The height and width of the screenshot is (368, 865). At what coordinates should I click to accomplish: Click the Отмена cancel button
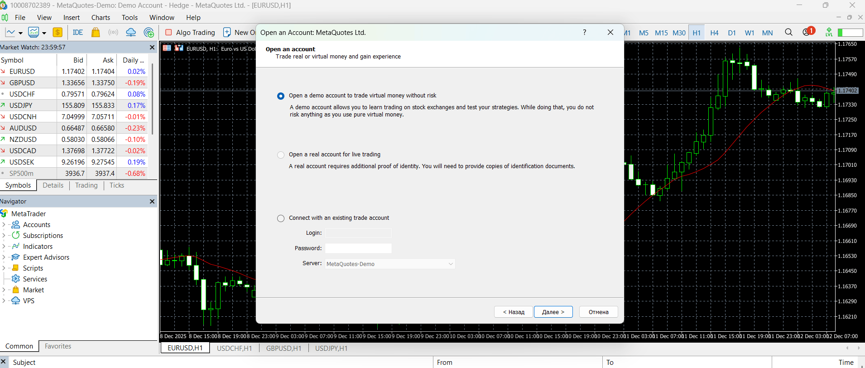[x=598, y=312]
